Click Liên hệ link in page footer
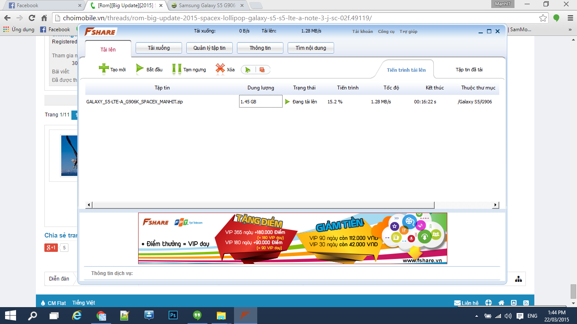The width and height of the screenshot is (577, 324). pyautogui.click(x=466, y=303)
